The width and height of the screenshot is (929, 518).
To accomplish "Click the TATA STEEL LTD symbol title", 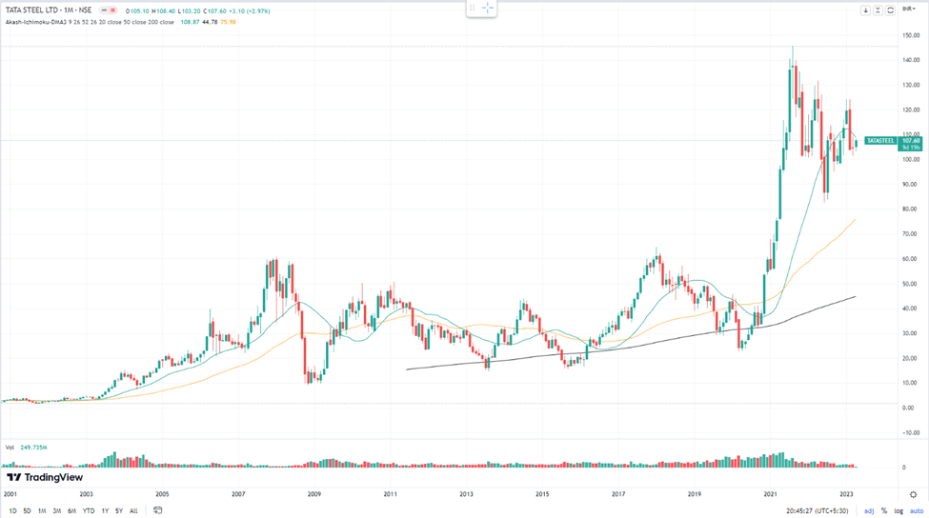I will [x=35, y=10].
